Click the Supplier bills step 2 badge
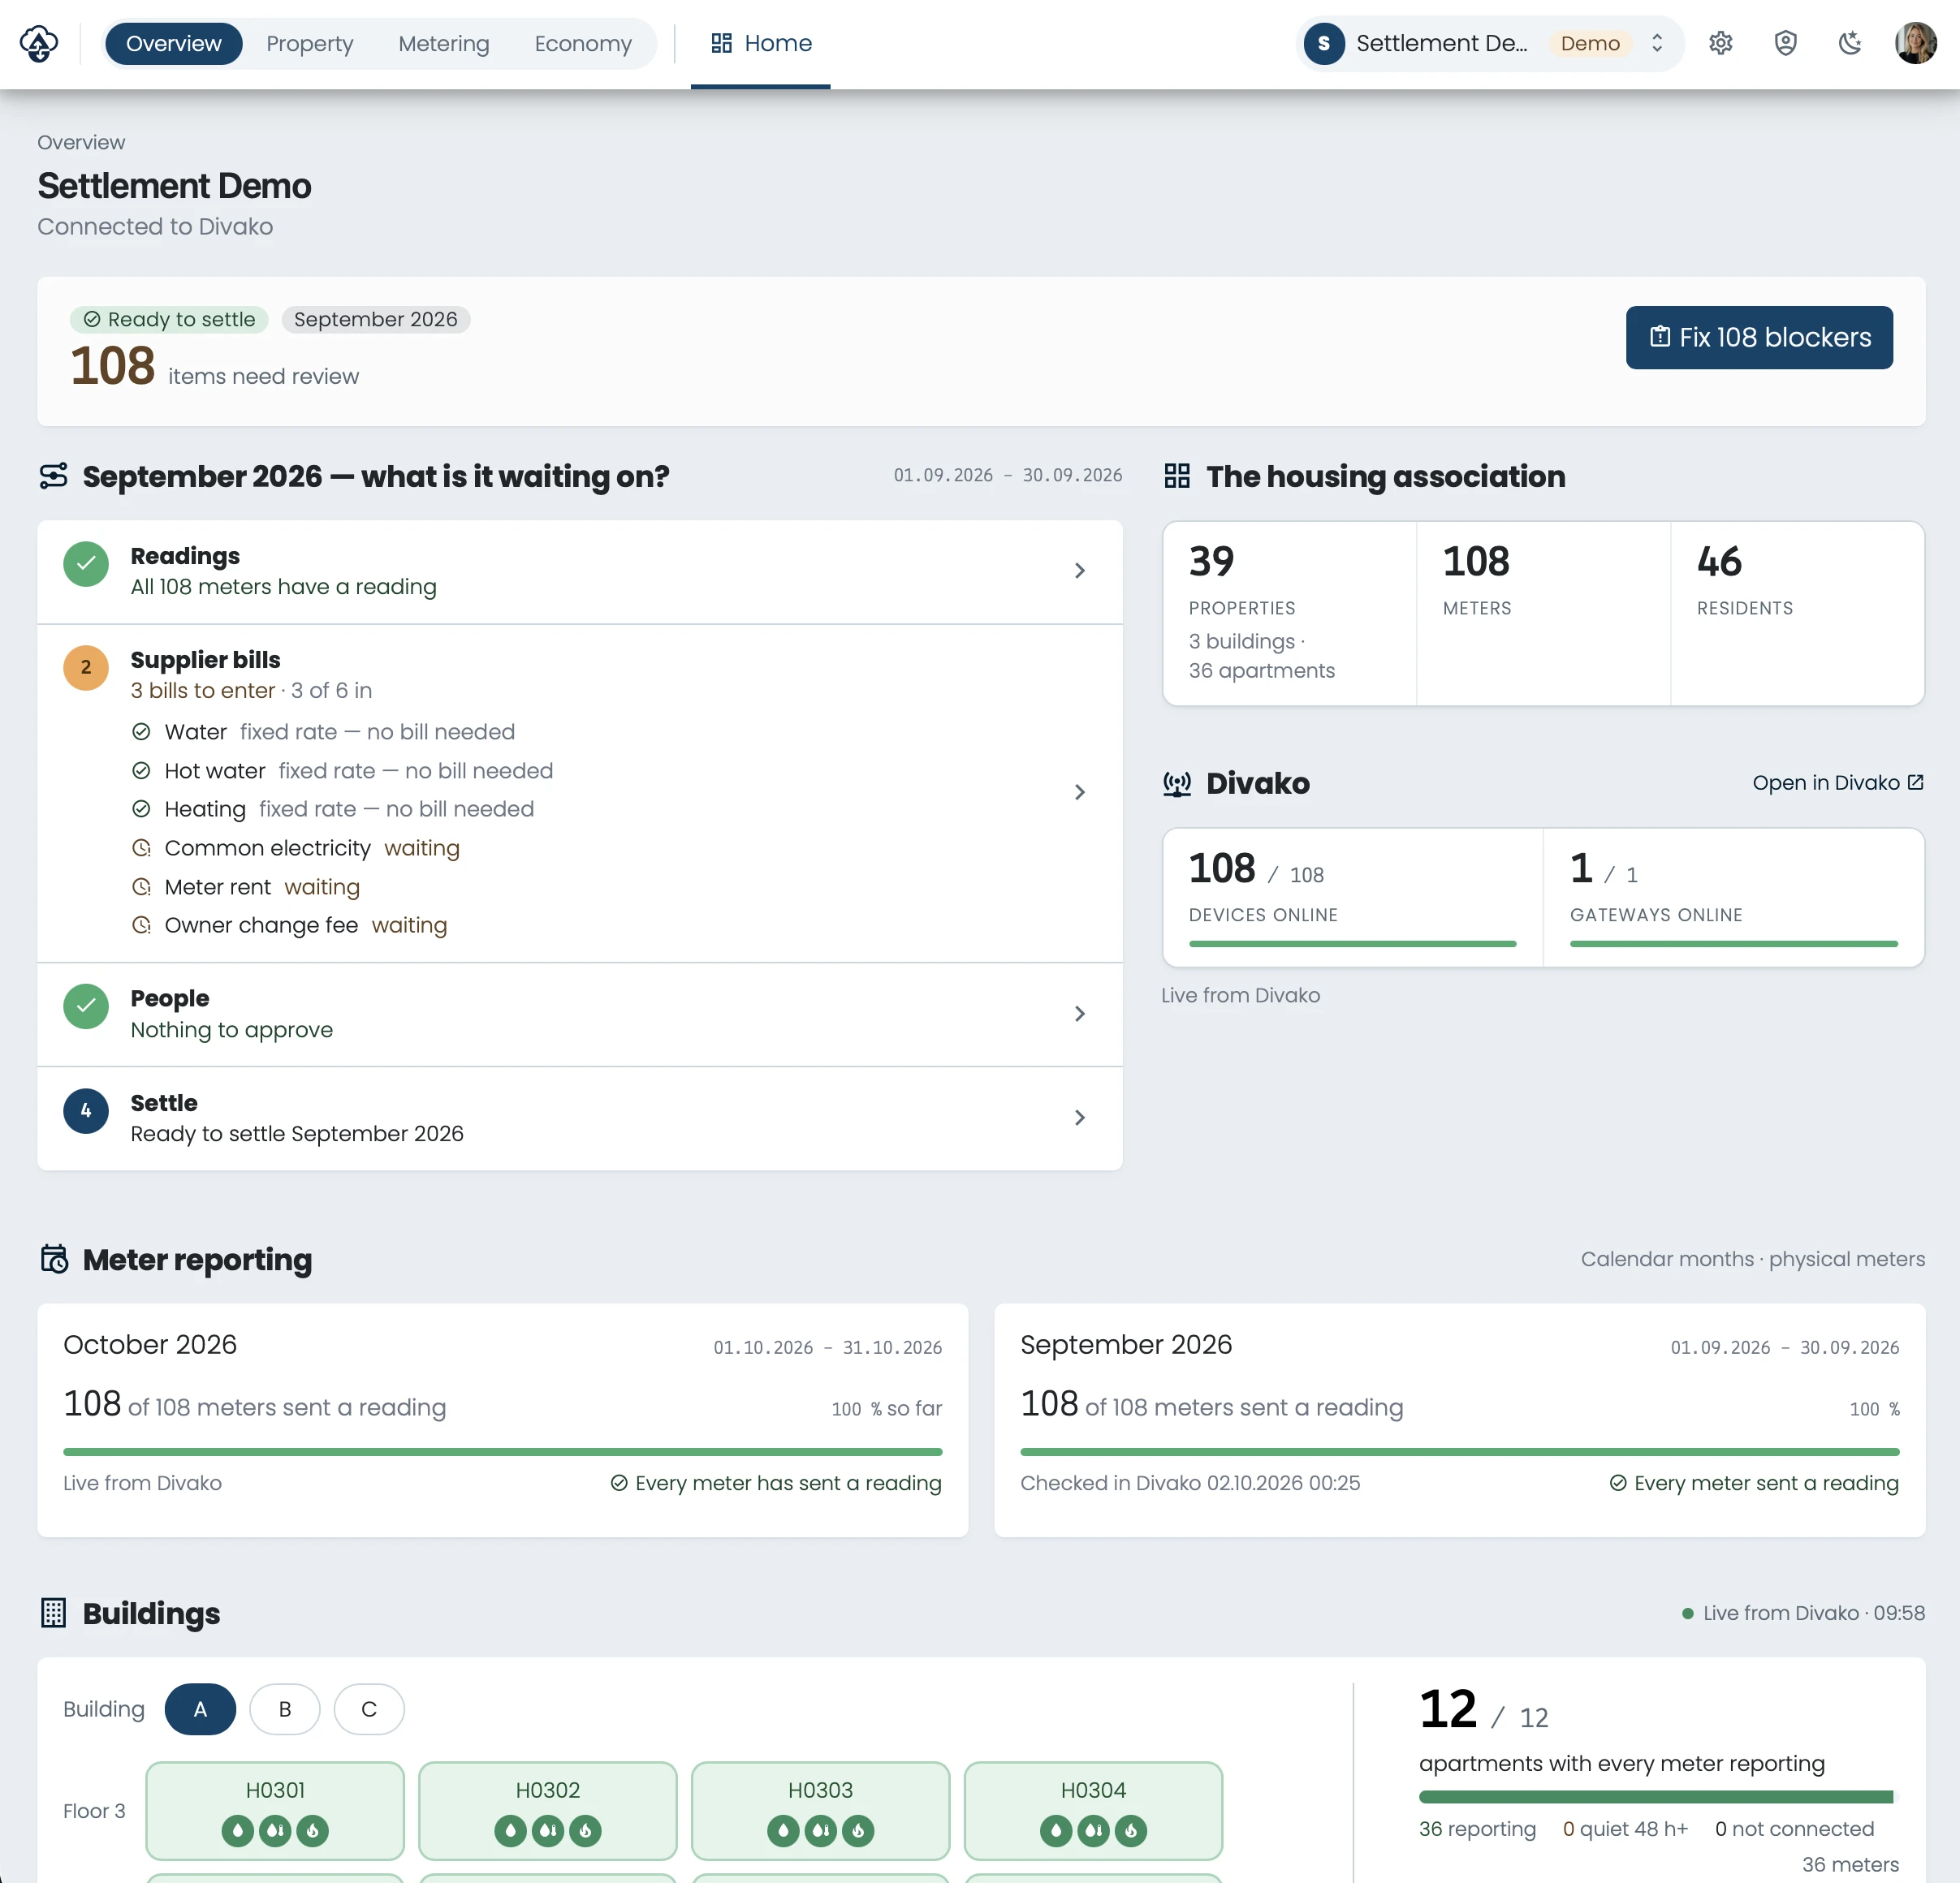Image resolution: width=1960 pixels, height=1883 pixels. coord(86,668)
